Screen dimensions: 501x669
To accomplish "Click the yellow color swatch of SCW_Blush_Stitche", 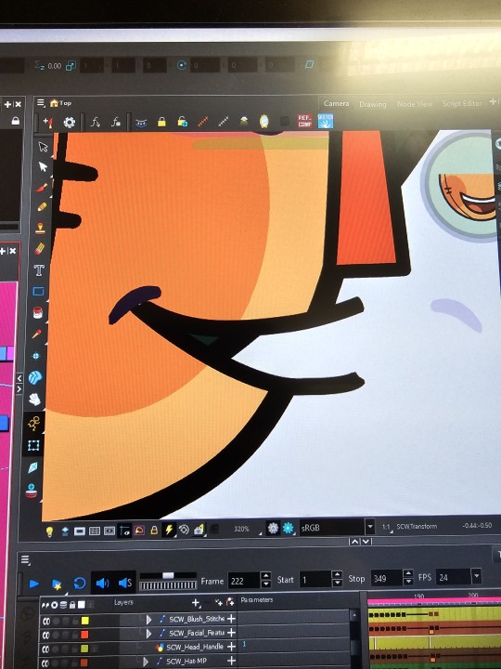I will click(x=84, y=621).
